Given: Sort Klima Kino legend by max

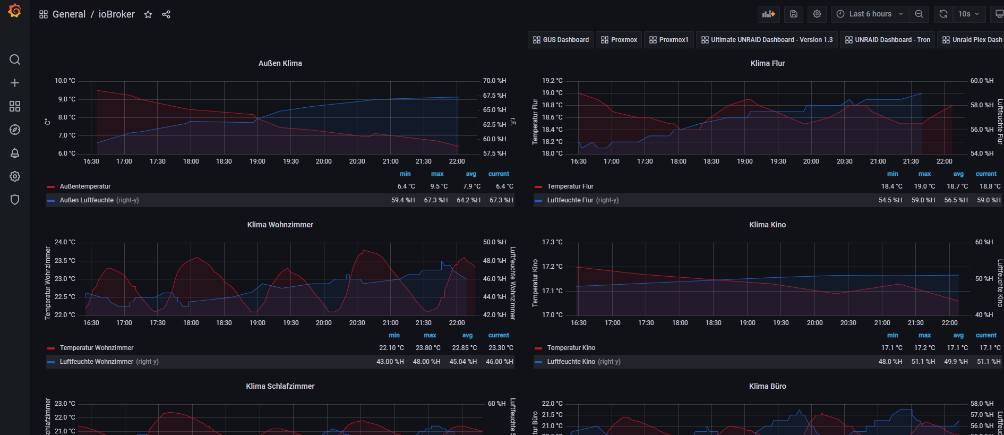Looking at the screenshot, I should click(925, 335).
